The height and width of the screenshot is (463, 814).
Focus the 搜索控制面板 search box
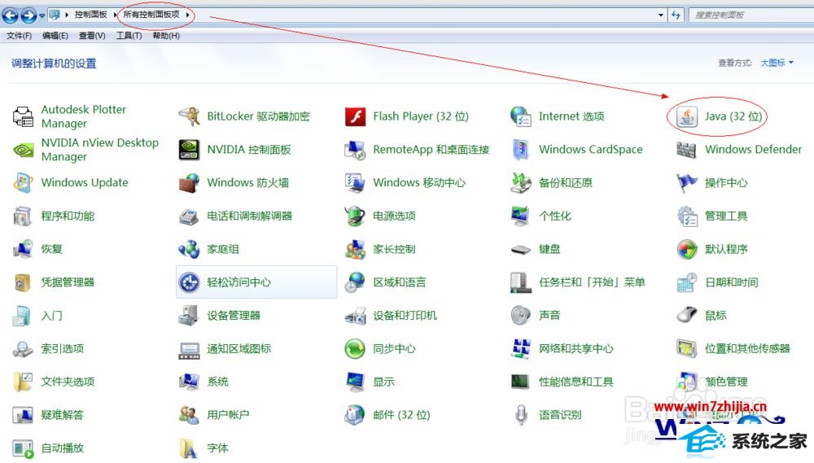(x=751, y=15)
